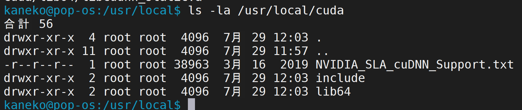Click the terminal cursor block at prompt
The width and height of the screenshot is (522, 110).
point(191,104)
